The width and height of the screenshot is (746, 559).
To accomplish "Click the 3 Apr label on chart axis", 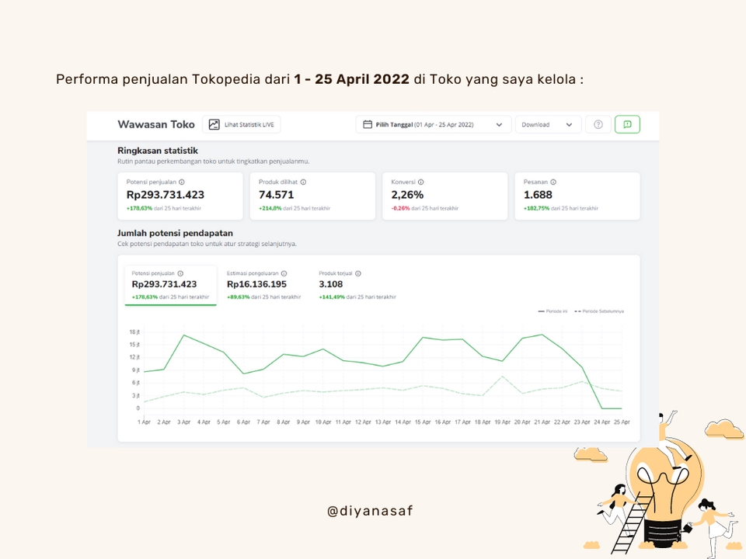I will pos(183,422).
